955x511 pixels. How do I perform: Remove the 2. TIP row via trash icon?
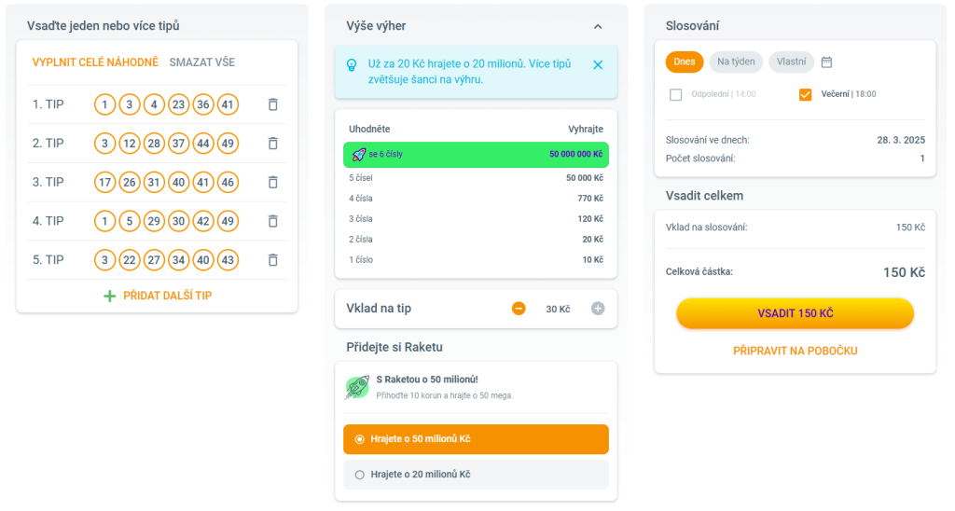[x=272, y=144]
